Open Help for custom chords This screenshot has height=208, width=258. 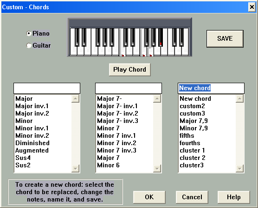pos(234,197)
